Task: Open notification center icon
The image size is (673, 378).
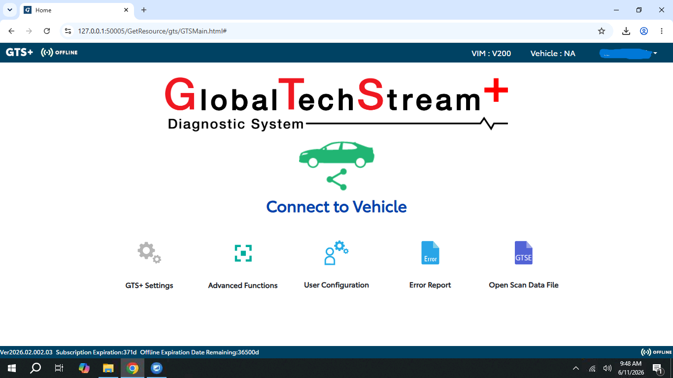Action: point(657,368)
